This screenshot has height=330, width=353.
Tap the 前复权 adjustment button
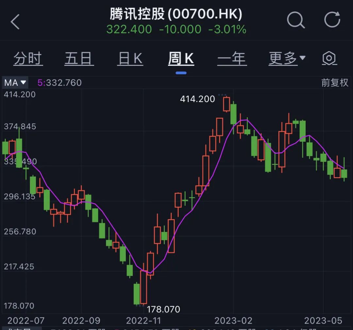tap(335, 83)
